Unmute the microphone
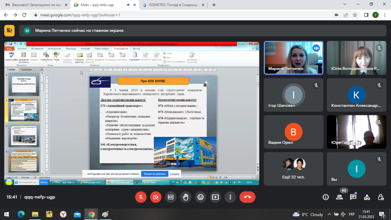This screenshot has width=391, height=220. [x=141, y=197]
